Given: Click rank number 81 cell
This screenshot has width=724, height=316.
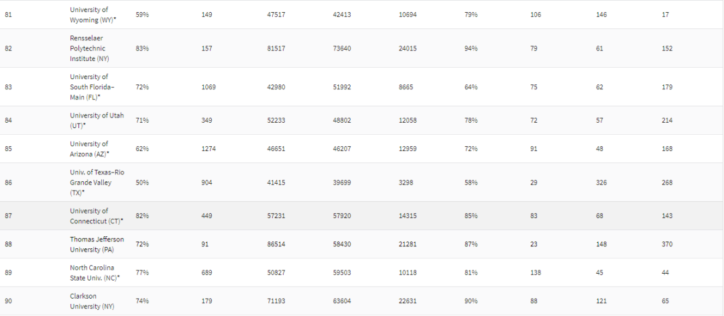Looking at the screenshot, I should 8,14.
